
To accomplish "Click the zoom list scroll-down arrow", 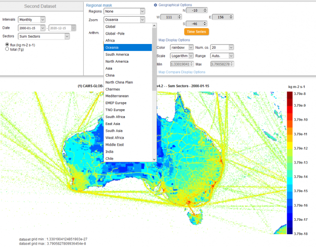I will pyautogui.click(x=154, y=160).
